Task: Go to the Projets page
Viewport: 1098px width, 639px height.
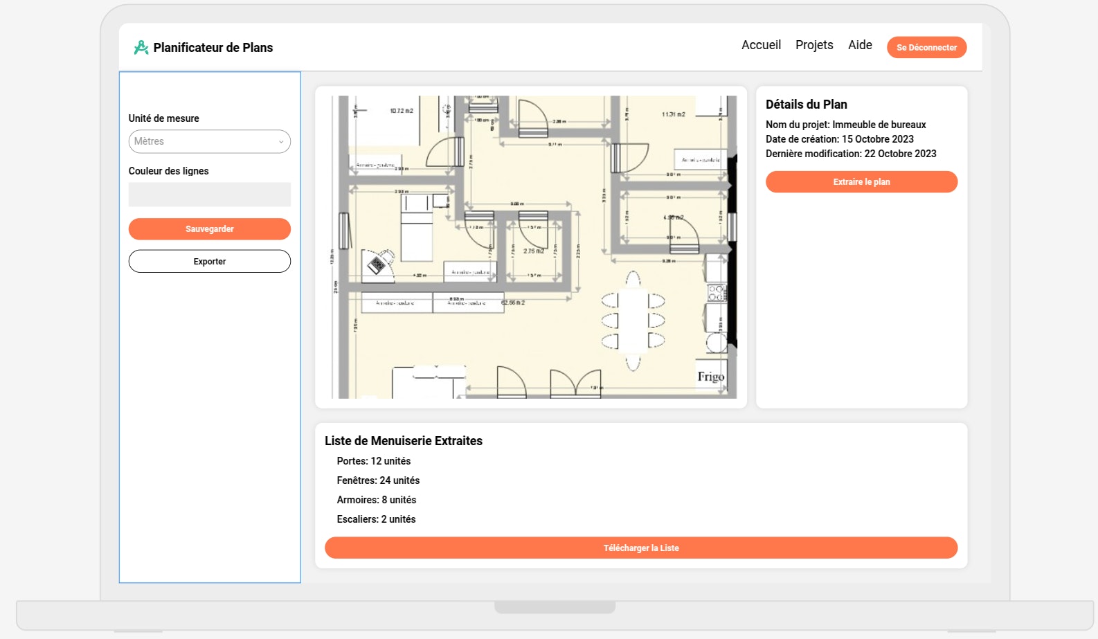Action: (x=814, y=45)
